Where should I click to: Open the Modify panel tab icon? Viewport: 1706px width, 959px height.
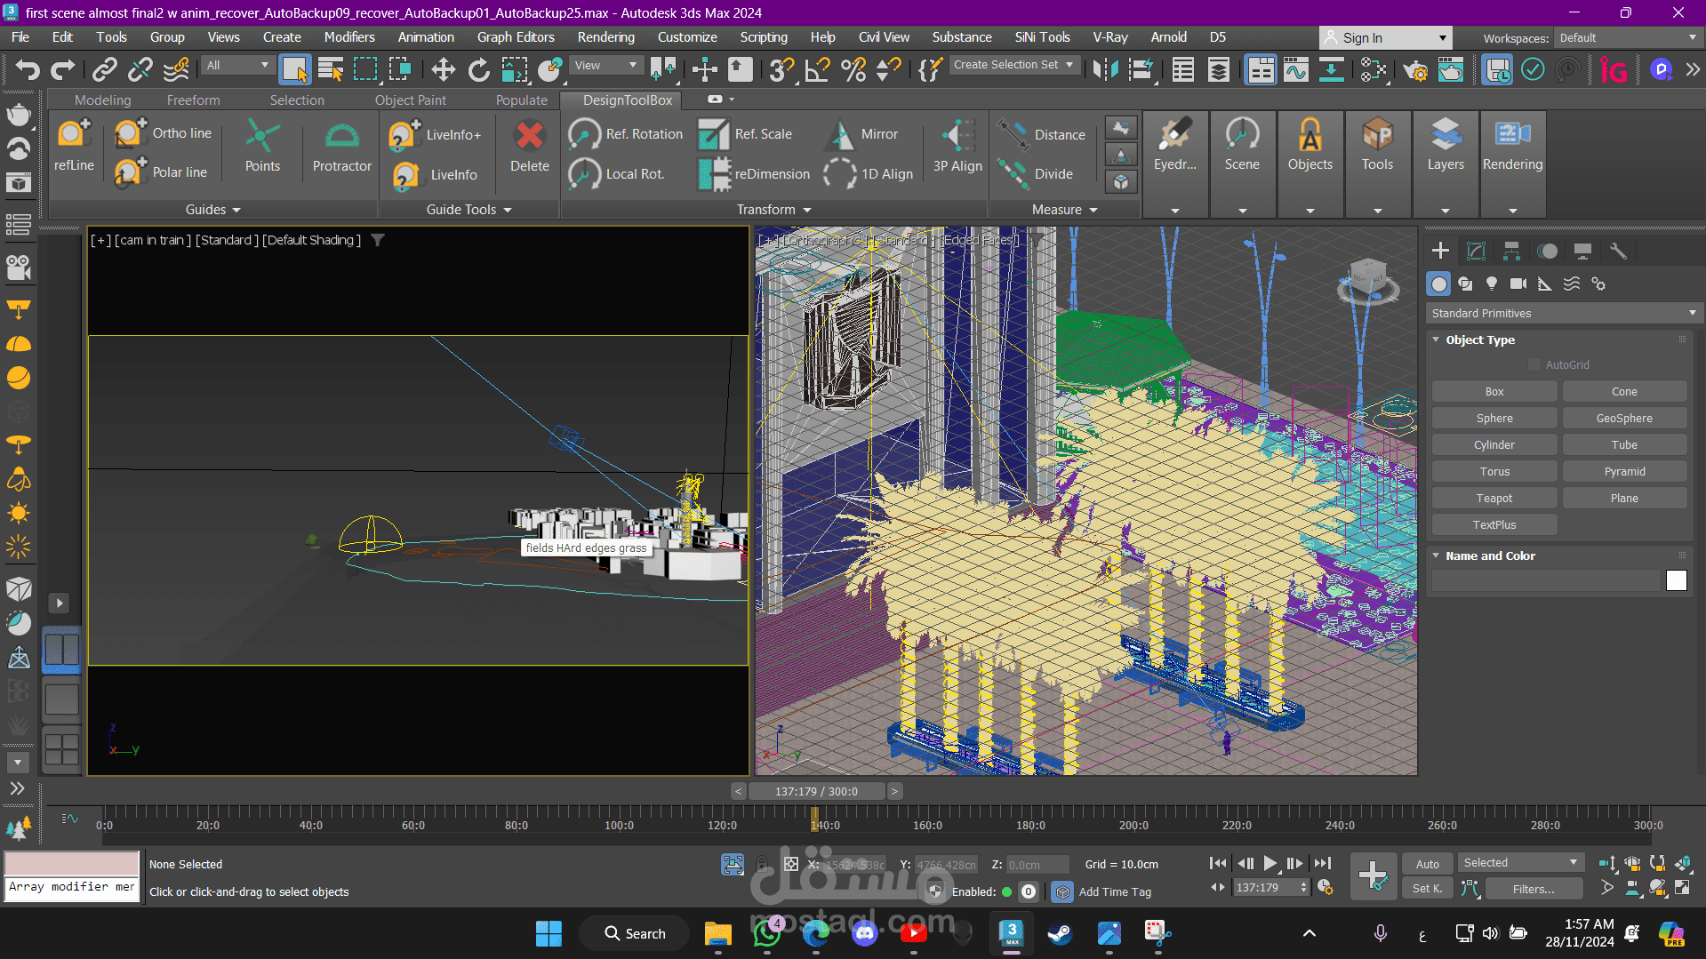point(1476,251)
